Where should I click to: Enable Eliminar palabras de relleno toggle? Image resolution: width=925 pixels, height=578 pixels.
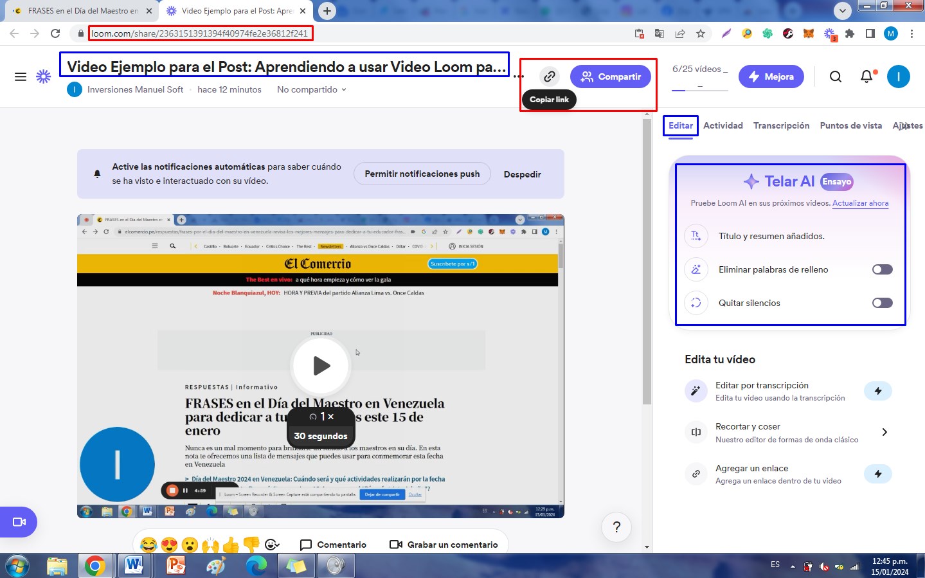[x=882, y=269]
